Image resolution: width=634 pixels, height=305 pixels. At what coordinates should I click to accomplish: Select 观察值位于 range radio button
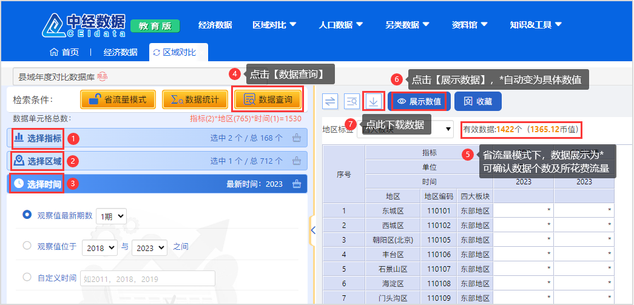click(27, 246)
